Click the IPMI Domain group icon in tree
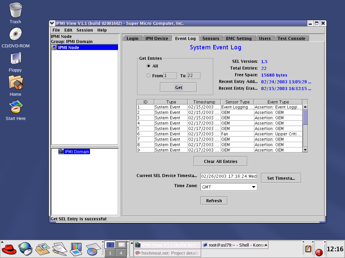The image size is (345, 258). coord(61,152)
